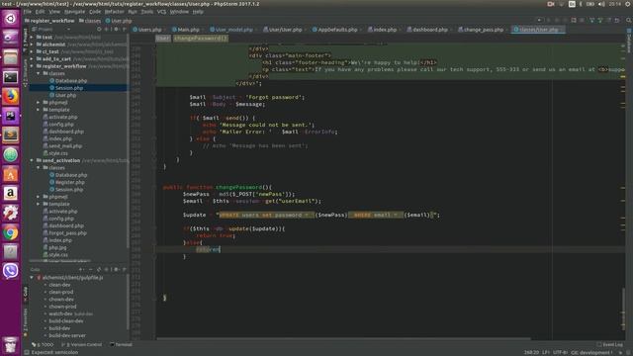
Task: Expand the ci_test project folder
Action: tap(32, 51)
